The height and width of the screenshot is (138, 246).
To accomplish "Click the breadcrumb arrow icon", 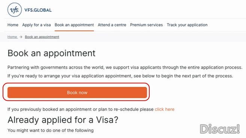I will [21, 37].
